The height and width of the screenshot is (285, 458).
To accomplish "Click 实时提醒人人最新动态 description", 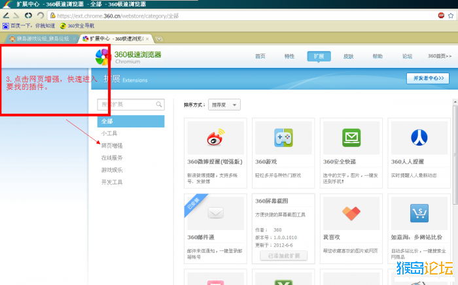I will tap(414, 175).
